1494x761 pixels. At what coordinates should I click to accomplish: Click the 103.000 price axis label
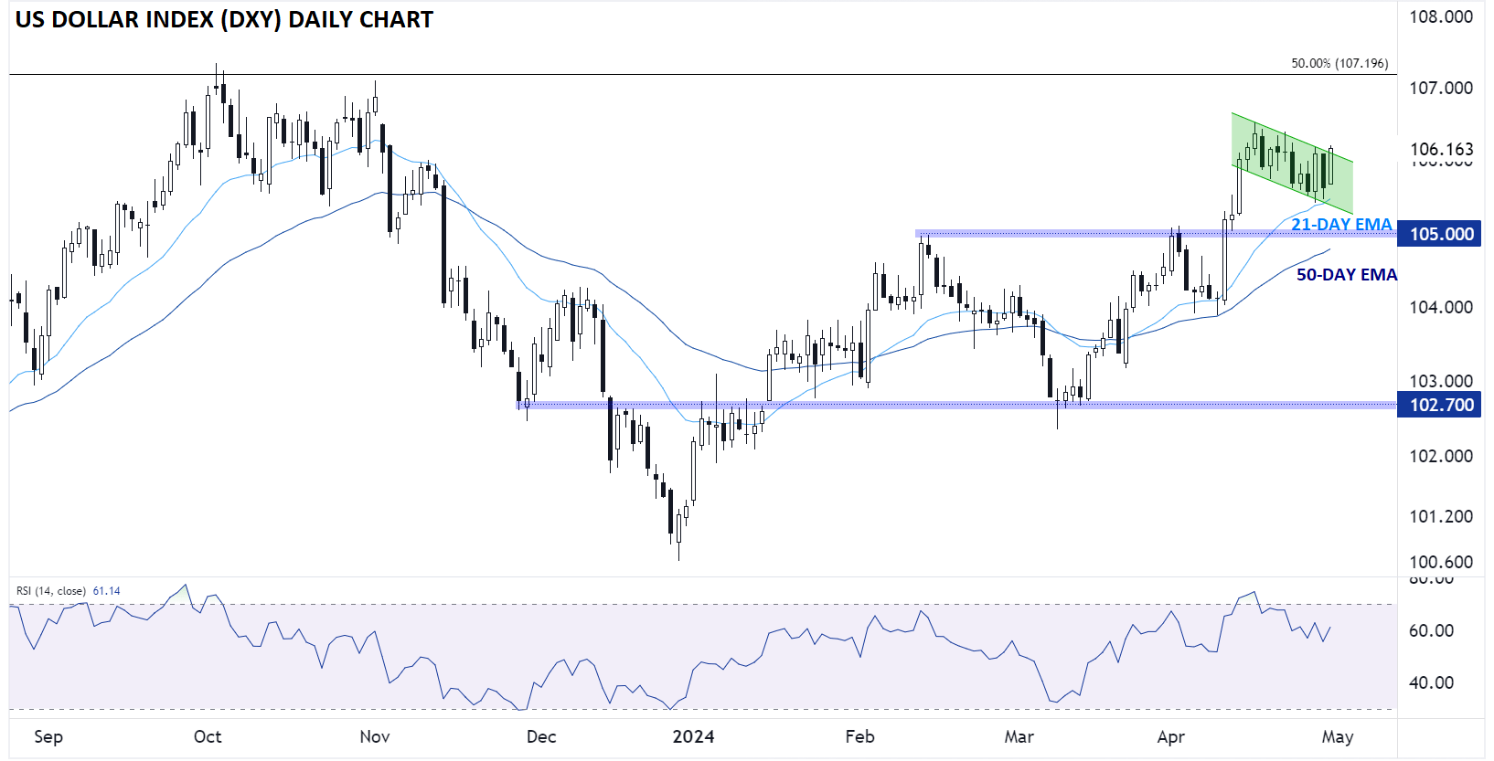point(1441,381)
